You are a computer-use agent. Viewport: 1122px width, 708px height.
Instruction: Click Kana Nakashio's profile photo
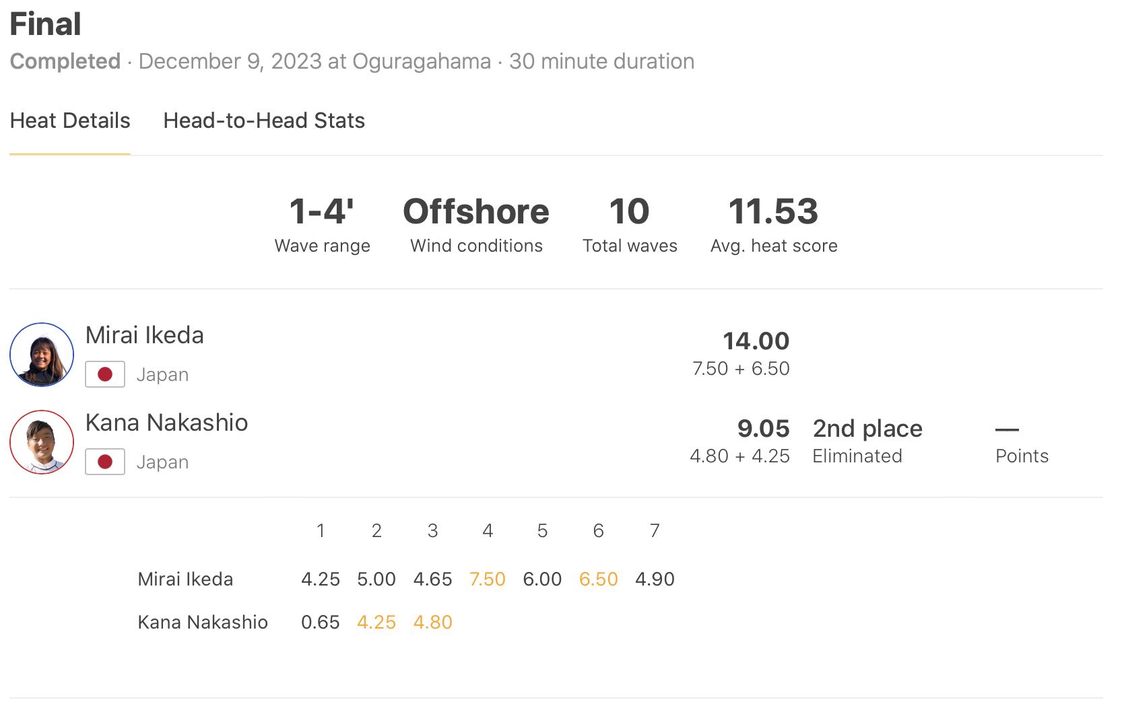coord(42,442)
